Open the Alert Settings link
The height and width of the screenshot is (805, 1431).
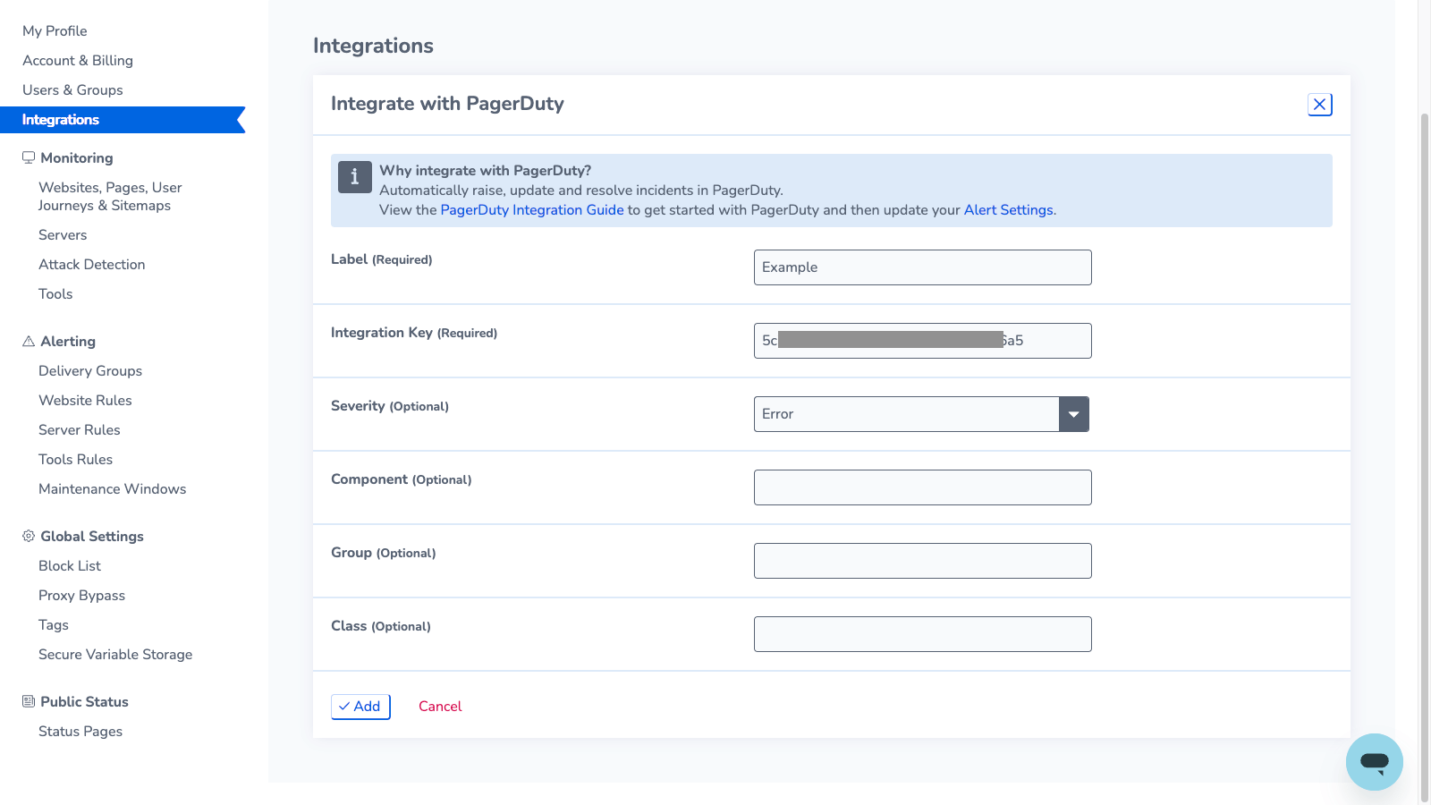click(1009, 210)
